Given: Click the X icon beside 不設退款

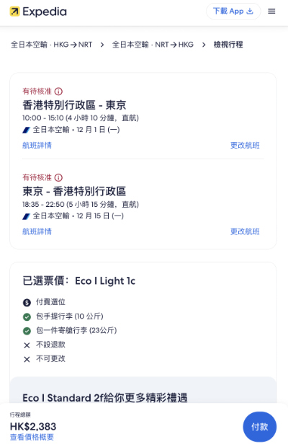Looking at the screenshot, I should 27,345.
